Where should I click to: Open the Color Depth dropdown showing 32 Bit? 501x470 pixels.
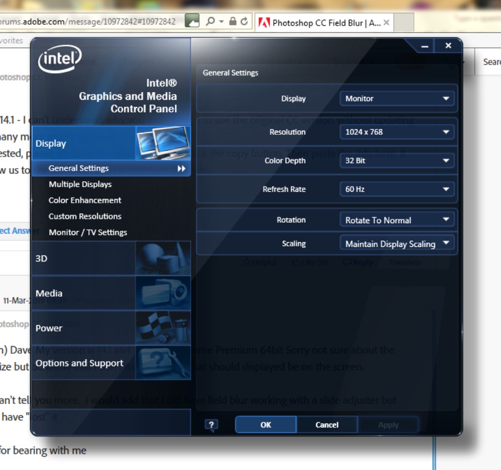(x=397, y=160)
